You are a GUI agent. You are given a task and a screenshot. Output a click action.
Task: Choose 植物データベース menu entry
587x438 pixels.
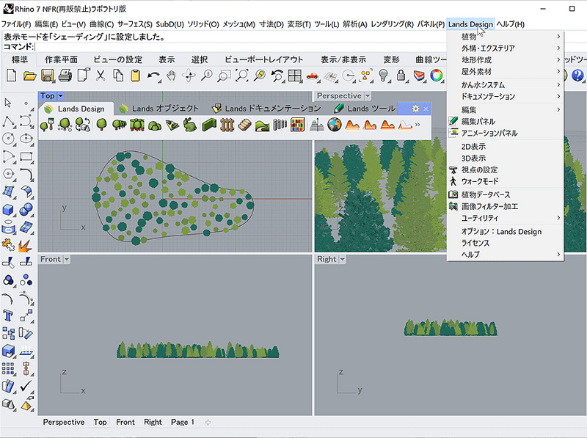point(506,194)
